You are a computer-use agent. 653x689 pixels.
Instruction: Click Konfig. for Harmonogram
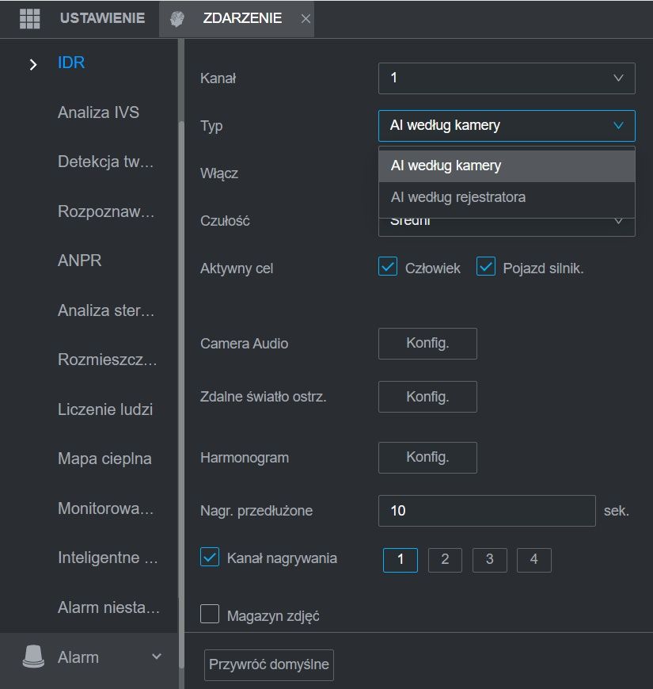[427, 458]
